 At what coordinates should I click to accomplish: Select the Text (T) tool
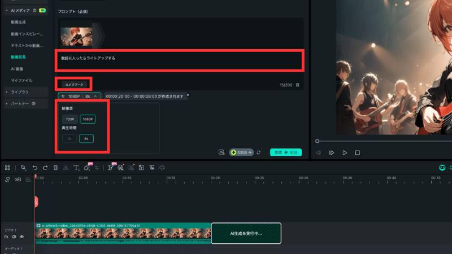pos(76,168)
